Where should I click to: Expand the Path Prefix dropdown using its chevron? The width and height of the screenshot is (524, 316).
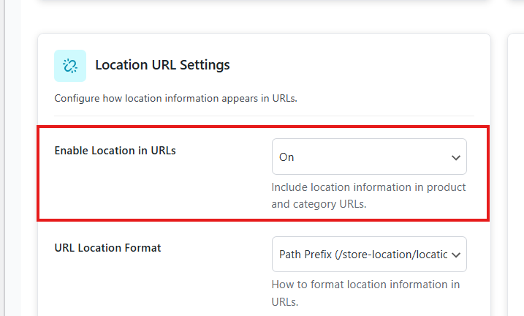click(456, 255)
